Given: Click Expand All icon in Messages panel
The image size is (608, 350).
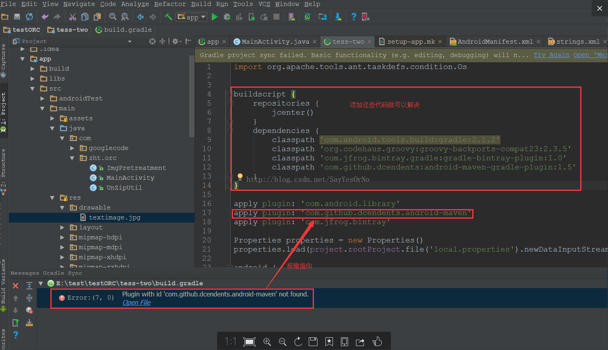Looking at the screenshot, I should coord(29,286).
